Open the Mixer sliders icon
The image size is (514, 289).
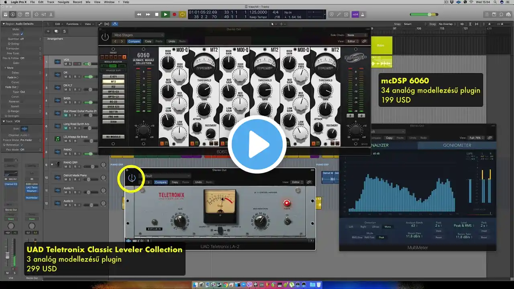[x=44, y=14]
